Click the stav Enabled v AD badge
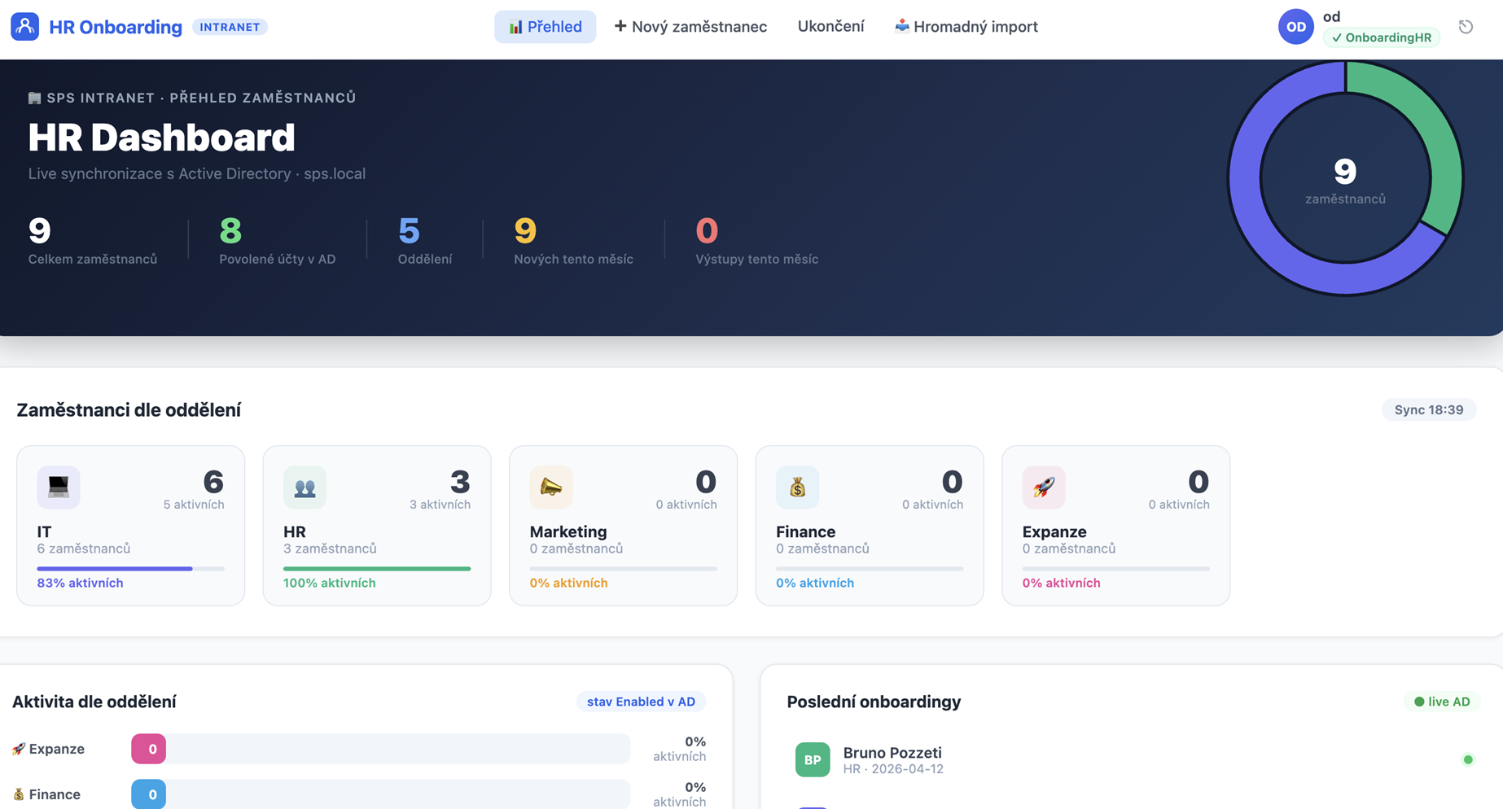 pos(641,702)
